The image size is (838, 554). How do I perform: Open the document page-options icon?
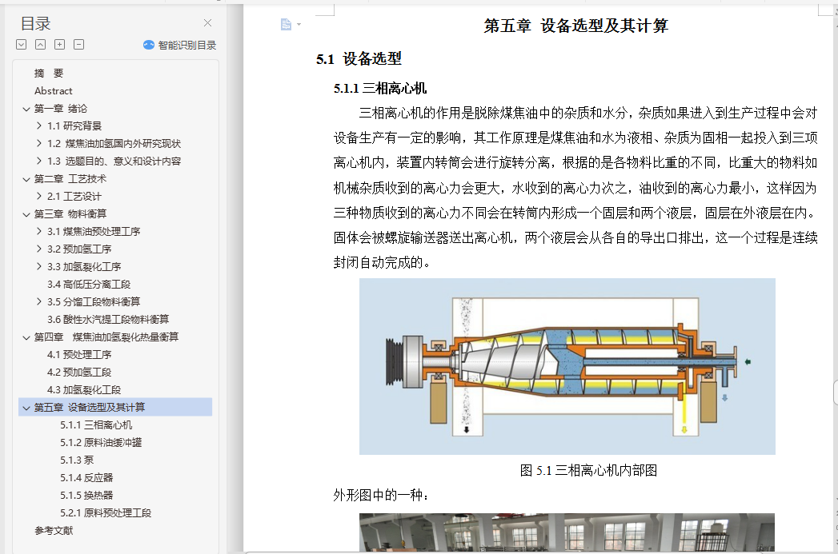click(x=287, y=25)
